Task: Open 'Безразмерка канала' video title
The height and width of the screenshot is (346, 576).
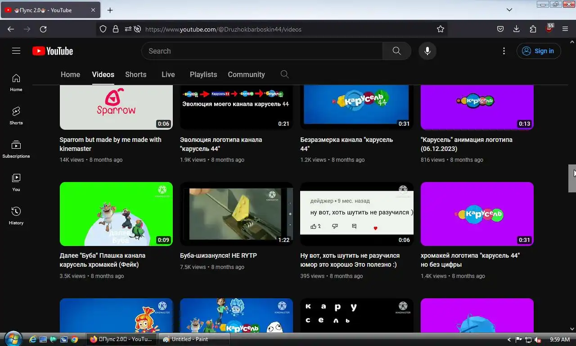Action: pos(346,144)
